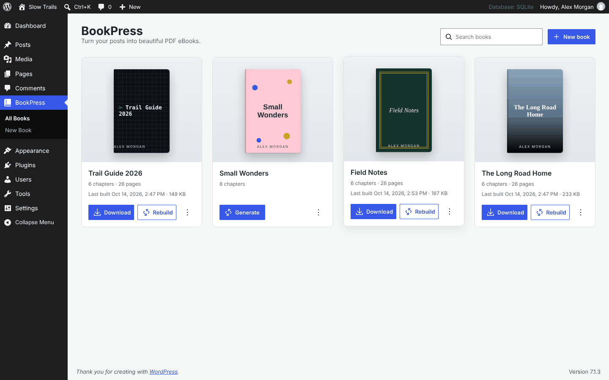Open The Long Road Home cover
This screenshot has height=380, width=609.
point(535,111)
